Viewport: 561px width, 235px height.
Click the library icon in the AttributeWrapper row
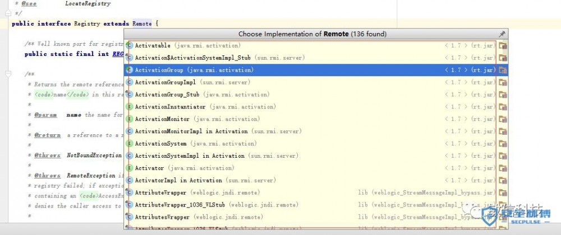coord(503,192)
